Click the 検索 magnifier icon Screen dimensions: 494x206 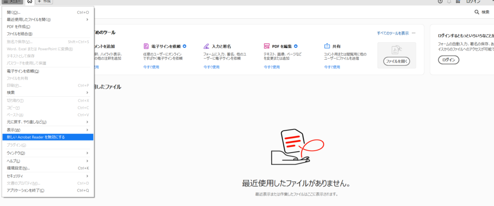(x=477, y=12)
